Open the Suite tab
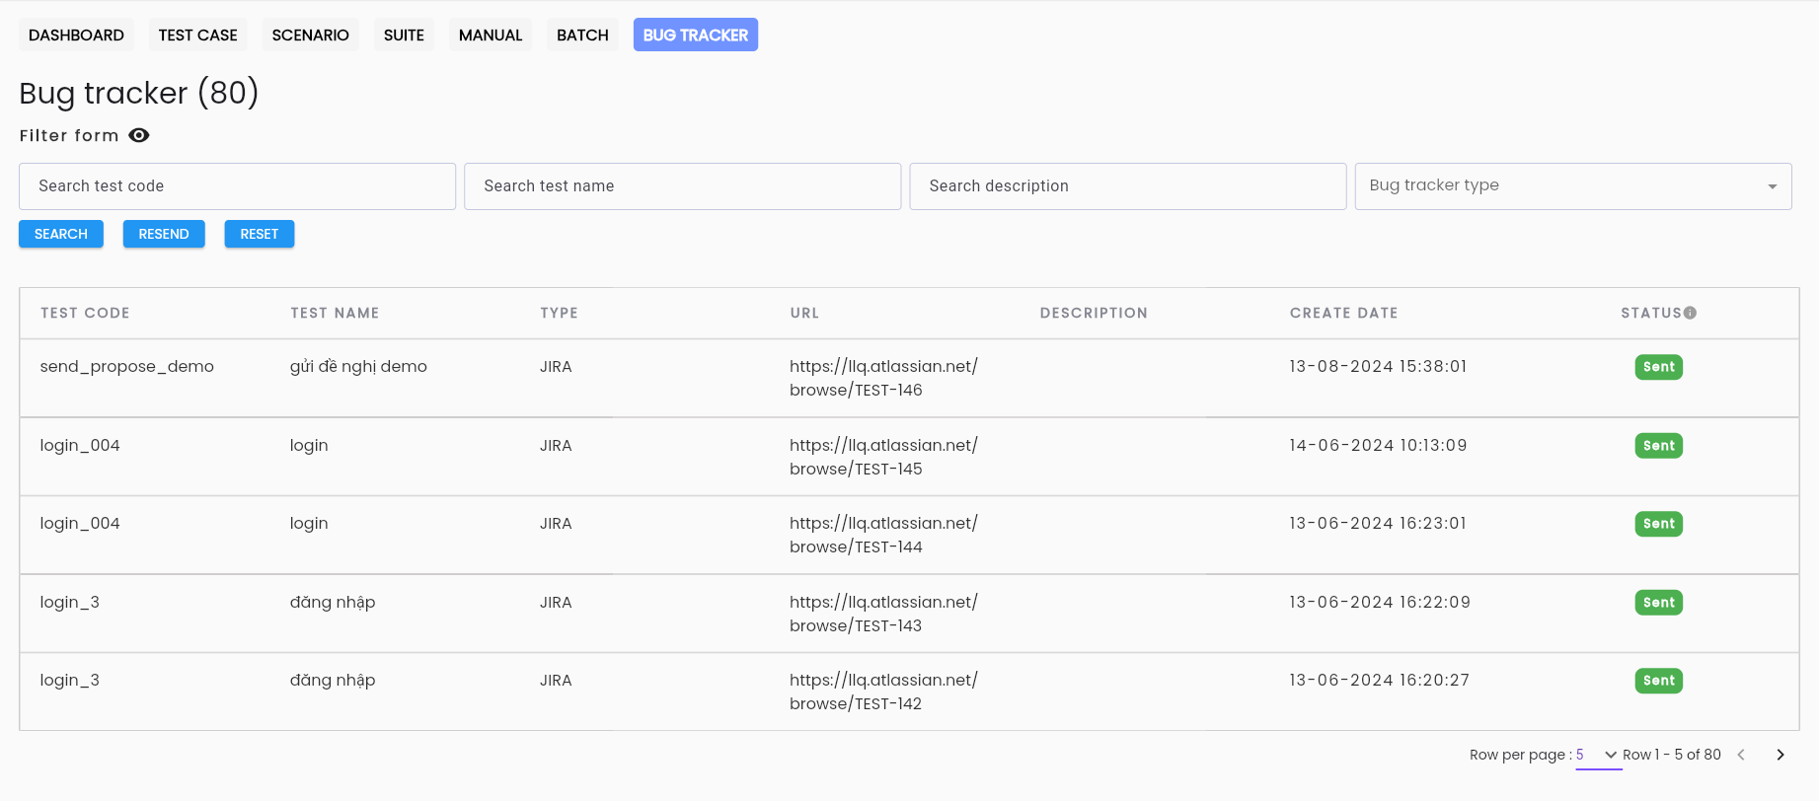1819x801 pixels. tap(404, 35)
